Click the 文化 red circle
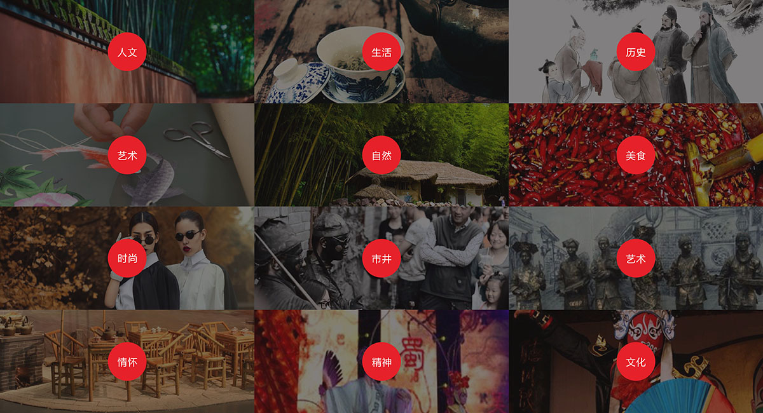The image size is (763, 413). click(636, 362)
